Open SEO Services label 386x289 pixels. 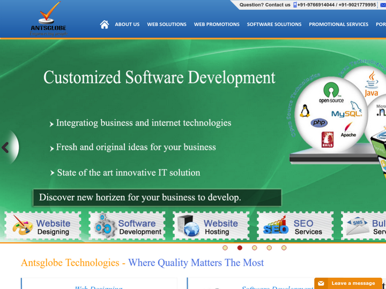click(x=308, y=227)
